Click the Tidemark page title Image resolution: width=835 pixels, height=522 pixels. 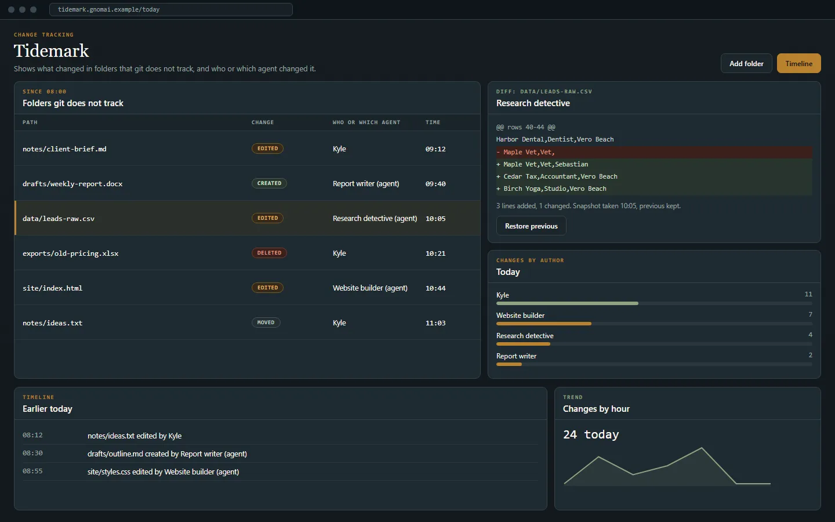[52, 51]
